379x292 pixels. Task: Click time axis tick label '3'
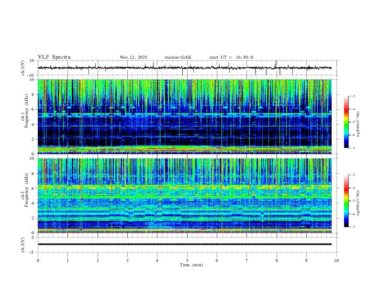coord(127,261)
